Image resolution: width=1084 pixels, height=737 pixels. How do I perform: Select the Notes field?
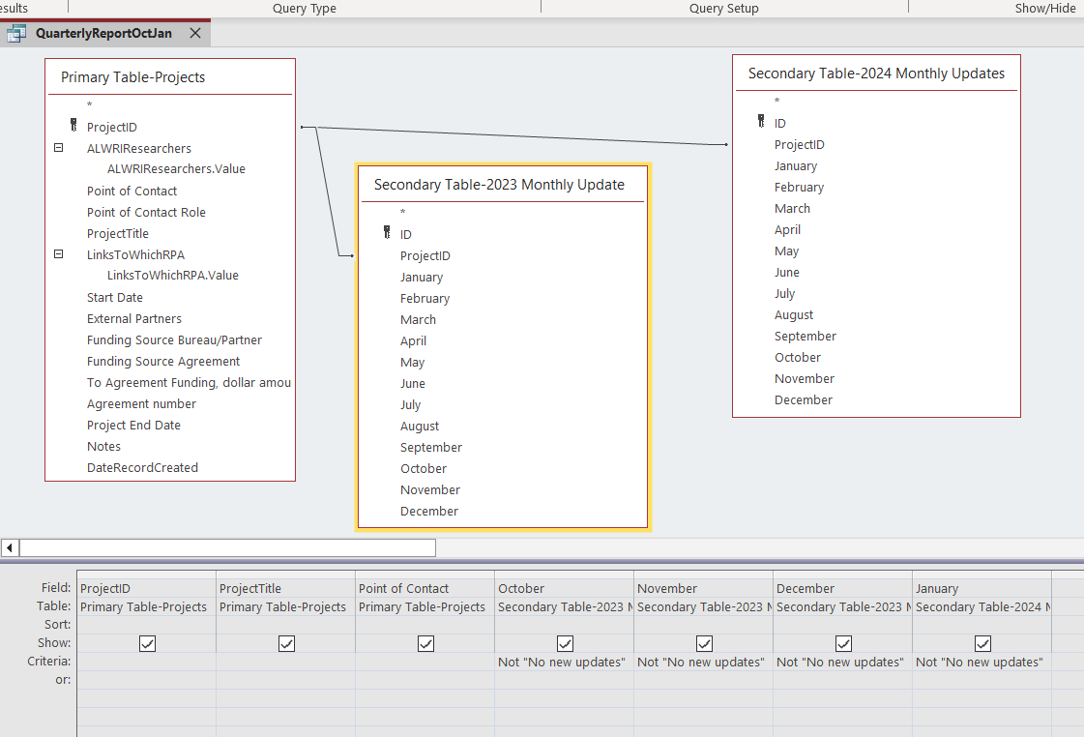tap(103, 447)
